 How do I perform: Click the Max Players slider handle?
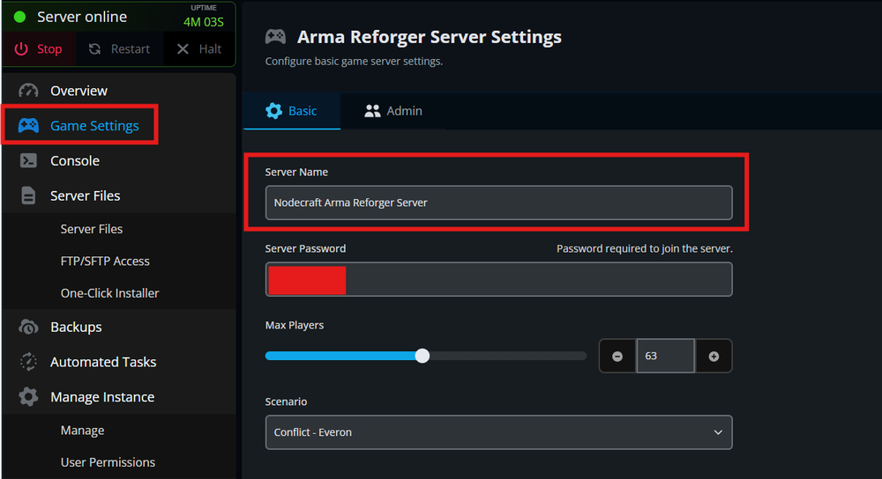(x=422, y=356)
